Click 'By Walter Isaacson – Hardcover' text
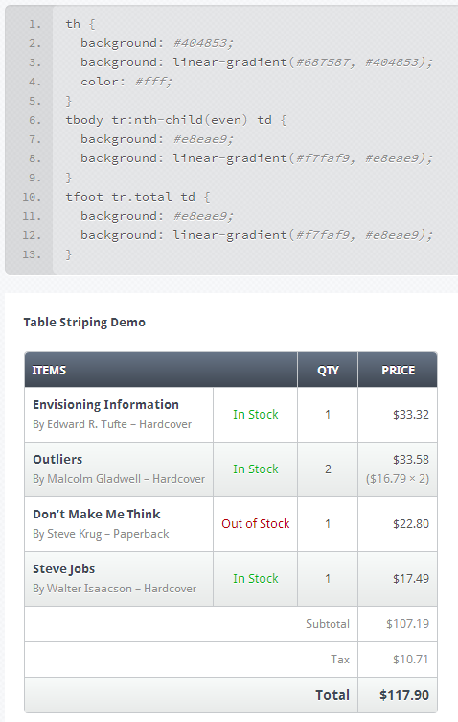The height and width of the screenshot is (722, 458). 114,589
